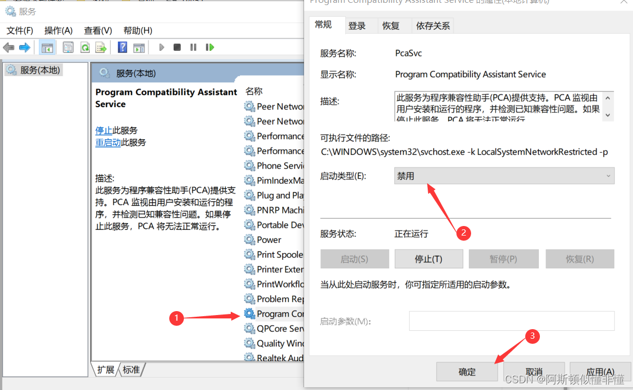Viewport: 633px width, 390px height.
Task: Click the Back arrow in Services toolbar
Action: point(8,47)
